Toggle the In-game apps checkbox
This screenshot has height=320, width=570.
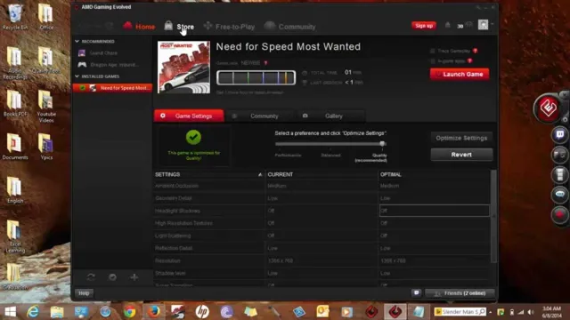point(433,61)
